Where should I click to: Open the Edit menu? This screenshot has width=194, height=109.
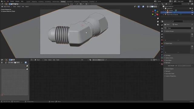8,1
